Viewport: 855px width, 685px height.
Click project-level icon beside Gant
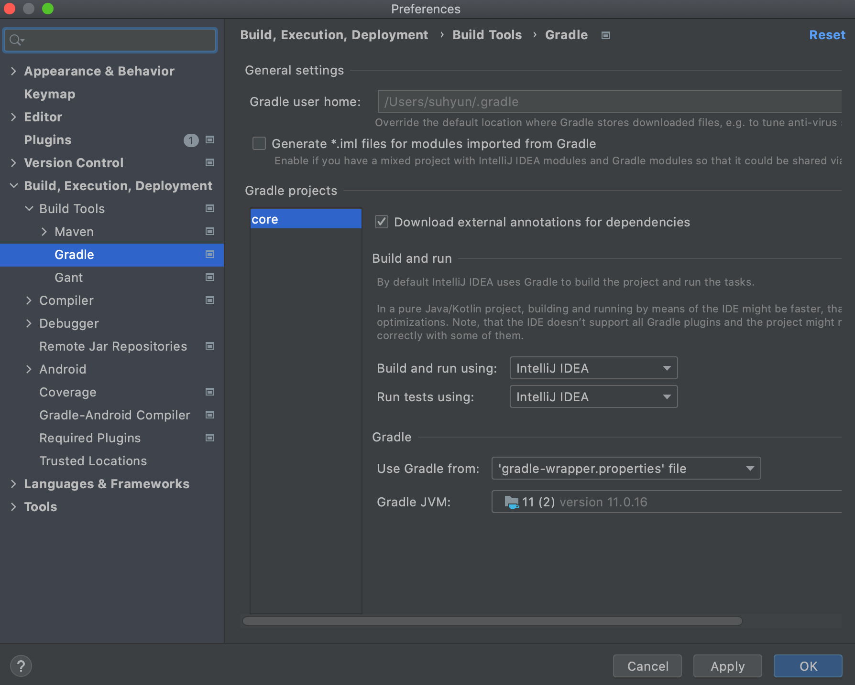[x=209, y=278]
